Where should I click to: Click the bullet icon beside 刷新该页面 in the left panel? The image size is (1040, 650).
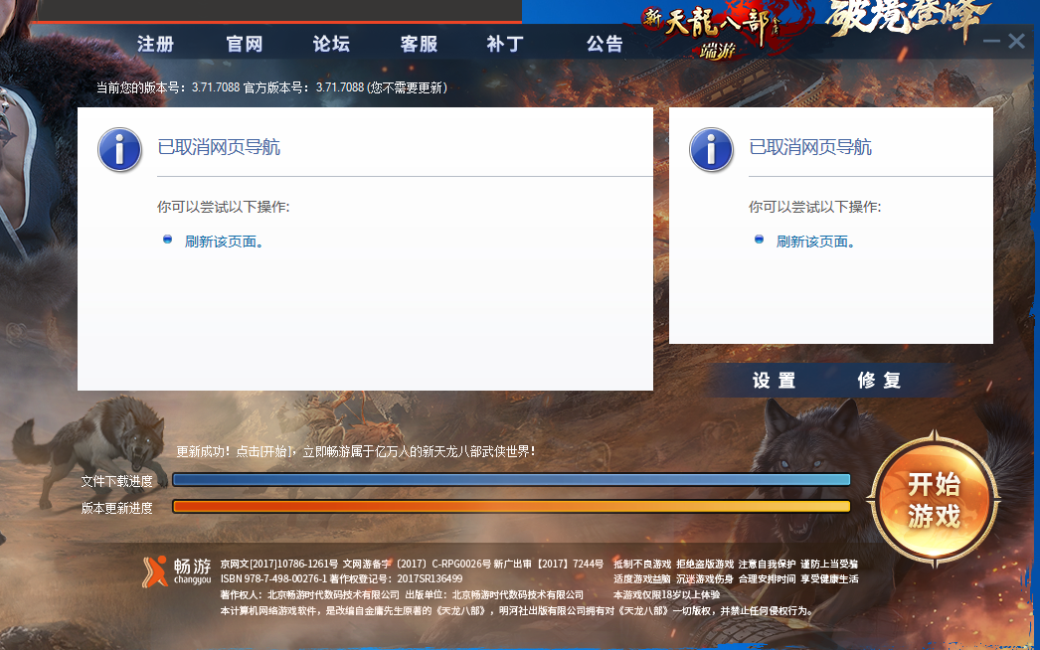tap(167, 240)
